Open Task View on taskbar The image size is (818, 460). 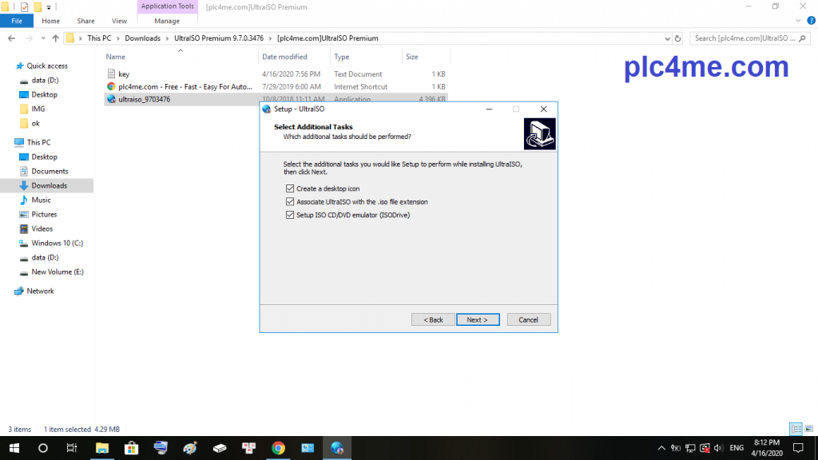click(x=71, y=448)
